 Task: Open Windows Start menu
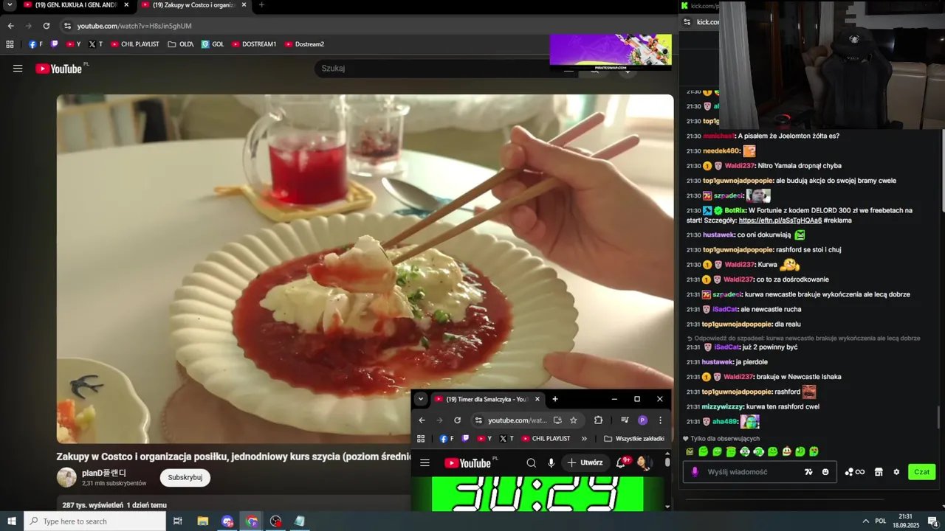pyautogui.click(x=11, y=521)
